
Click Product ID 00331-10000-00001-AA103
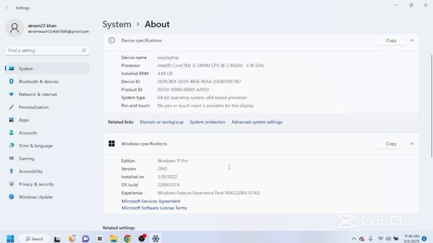pyautogui.click(x=183, y=90)
